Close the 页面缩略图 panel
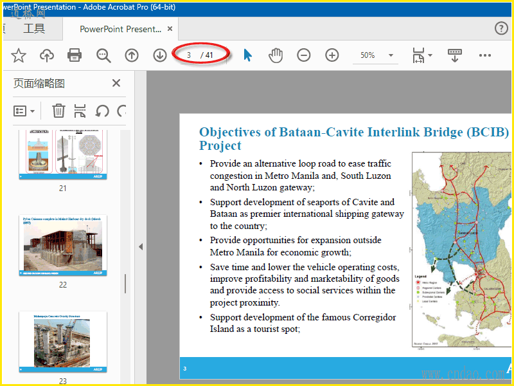 coord(116,83)
